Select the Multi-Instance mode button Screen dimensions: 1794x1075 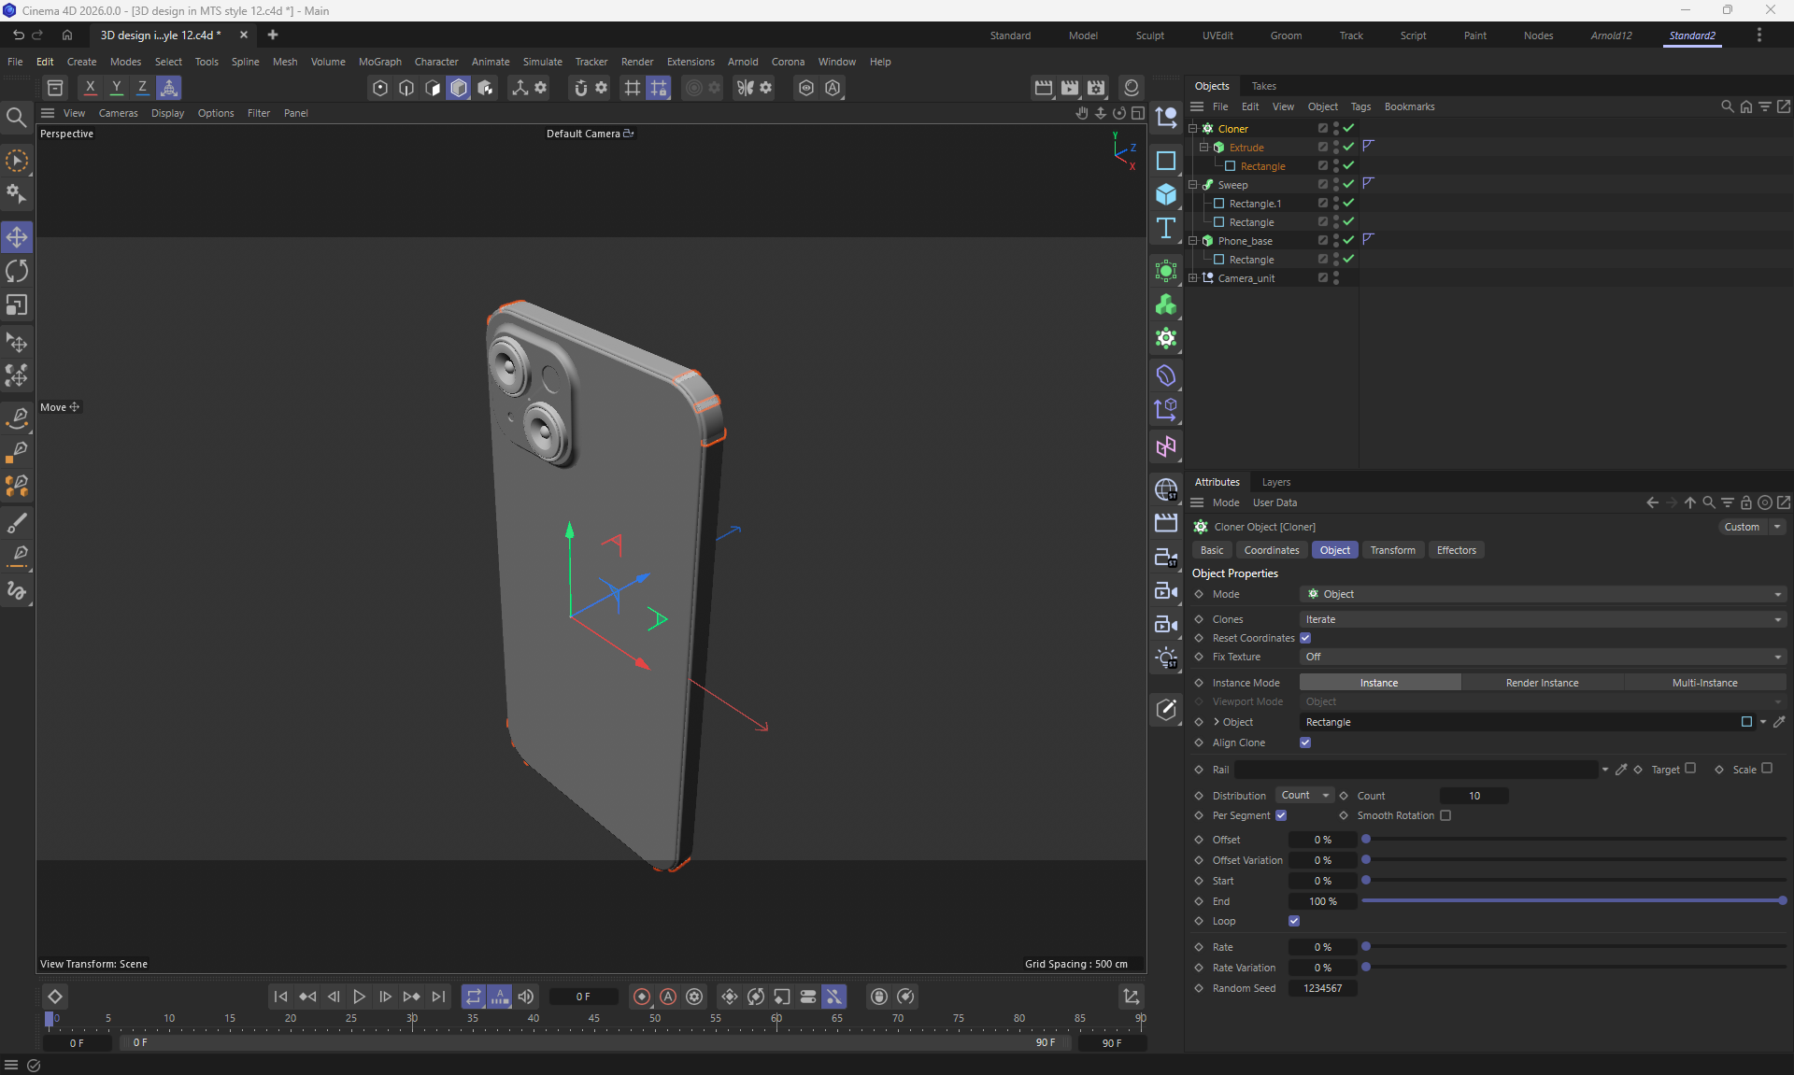pos(1704,683)
